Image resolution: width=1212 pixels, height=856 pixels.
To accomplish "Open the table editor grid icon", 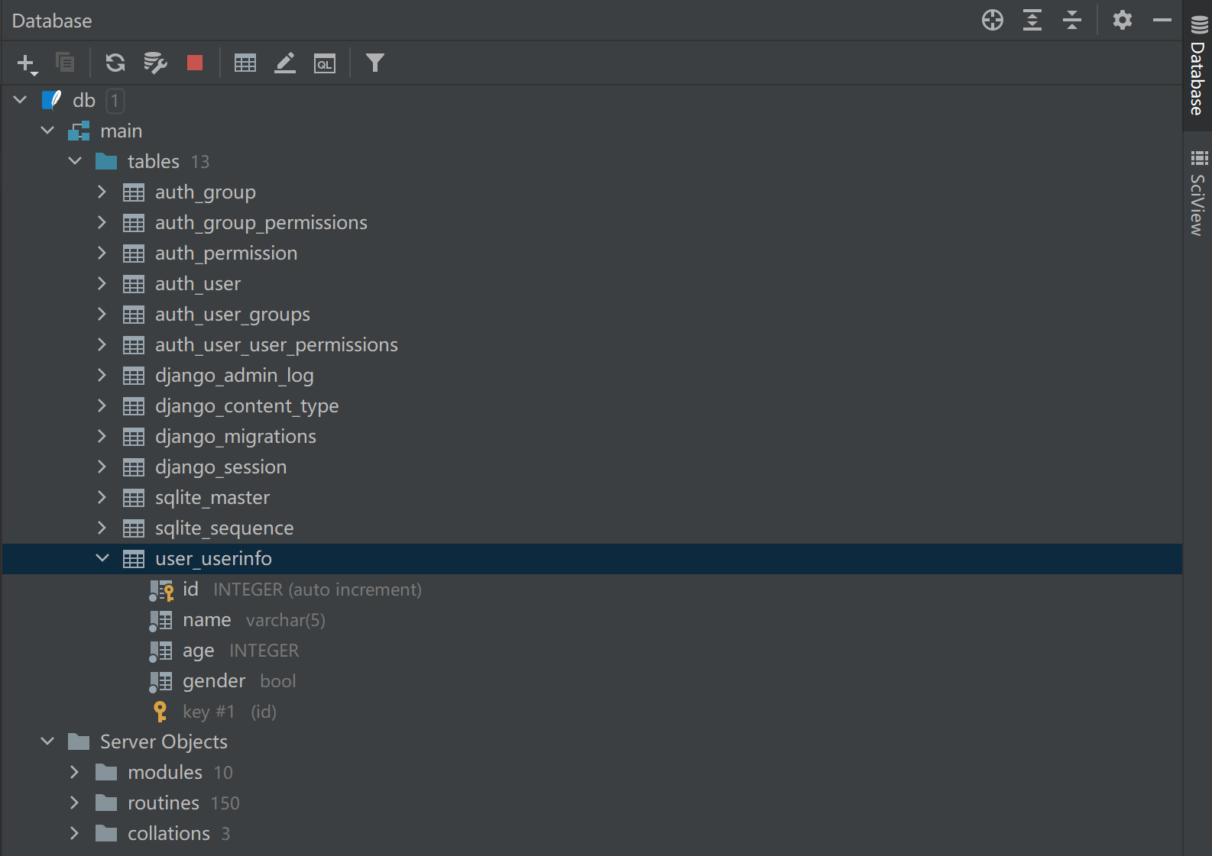I will pos(245,63).
